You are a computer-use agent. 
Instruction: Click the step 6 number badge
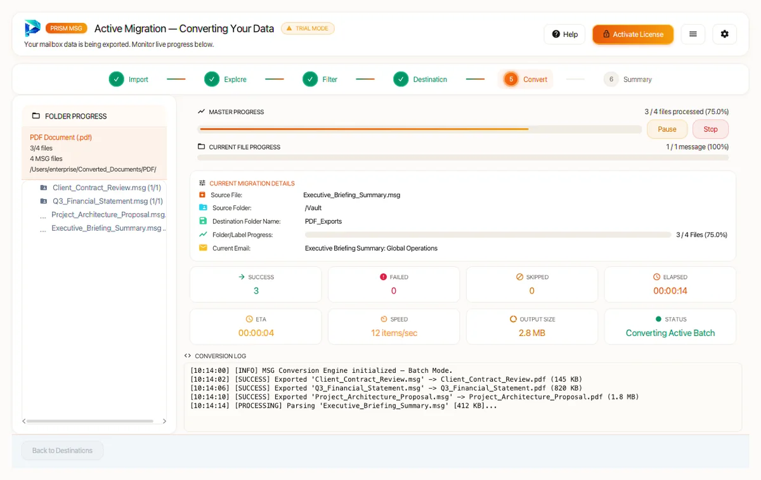[x=611, y=79]
